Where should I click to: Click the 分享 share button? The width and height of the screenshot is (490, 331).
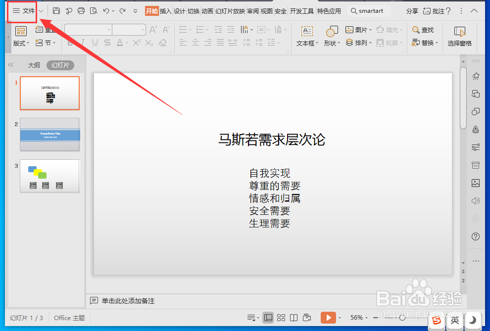412,10
